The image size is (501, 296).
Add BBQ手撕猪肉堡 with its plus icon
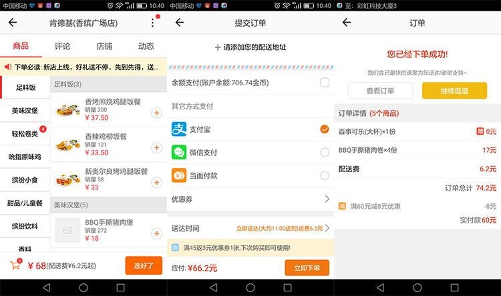(x=156, y=233)
